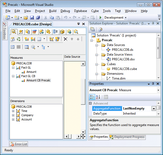Open the Translations designer tab
Image resolution: width=163 pixels, height=155 pixels.
point(69,32)
